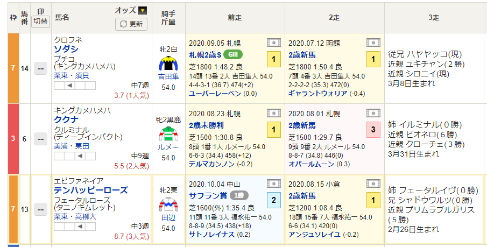487x247 pixels.
Task: Open ククナ's 2歳未勝利 race result
Action: pos(206,125)
